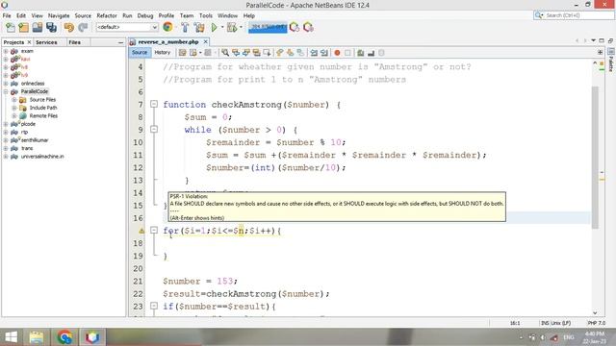Click the Save All toolbar icon
The height and width of the screenshot is (346, 616).
click(51, 28)
